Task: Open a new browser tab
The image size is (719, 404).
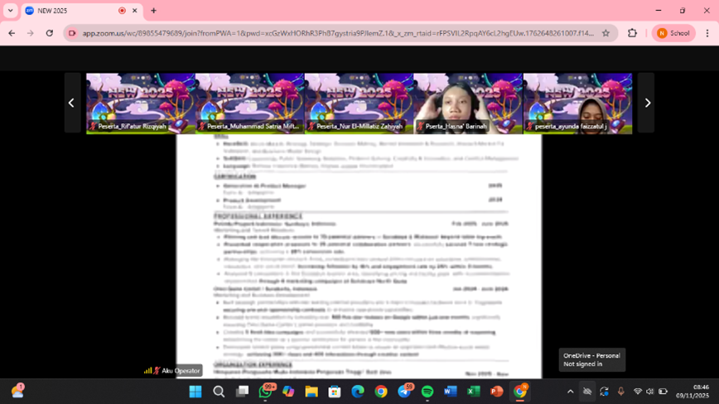Action: click(153, 11)
